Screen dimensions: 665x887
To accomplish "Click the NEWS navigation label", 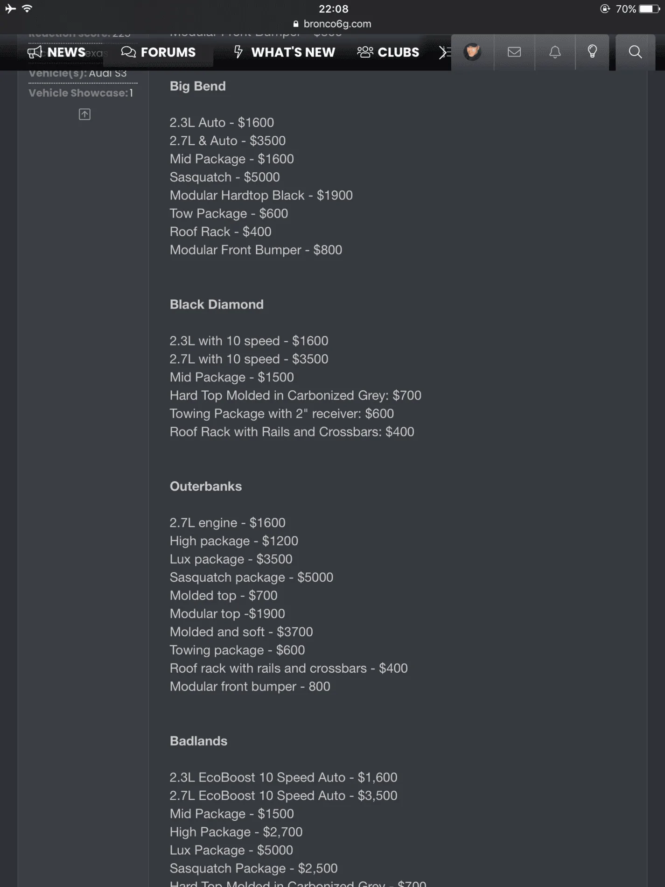I will (66, 52).
